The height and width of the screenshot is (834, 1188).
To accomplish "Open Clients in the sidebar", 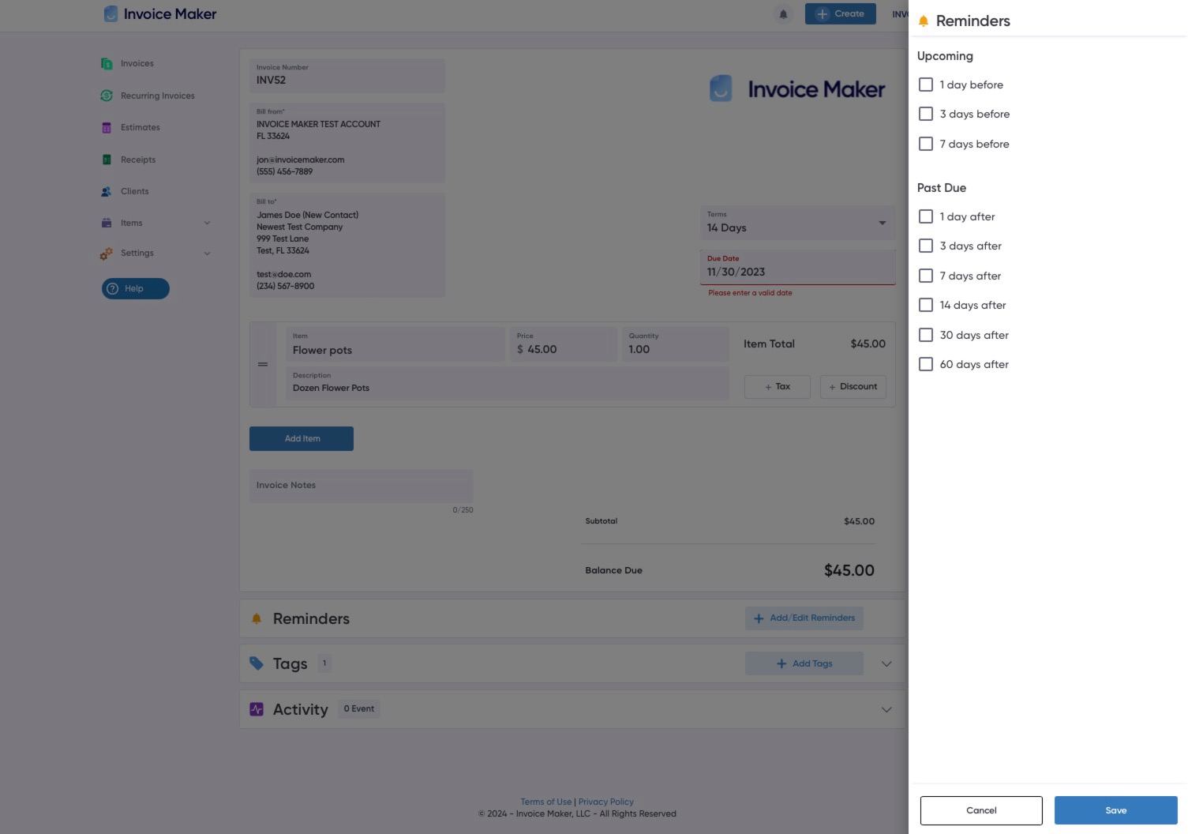I will tap(134, 191).
